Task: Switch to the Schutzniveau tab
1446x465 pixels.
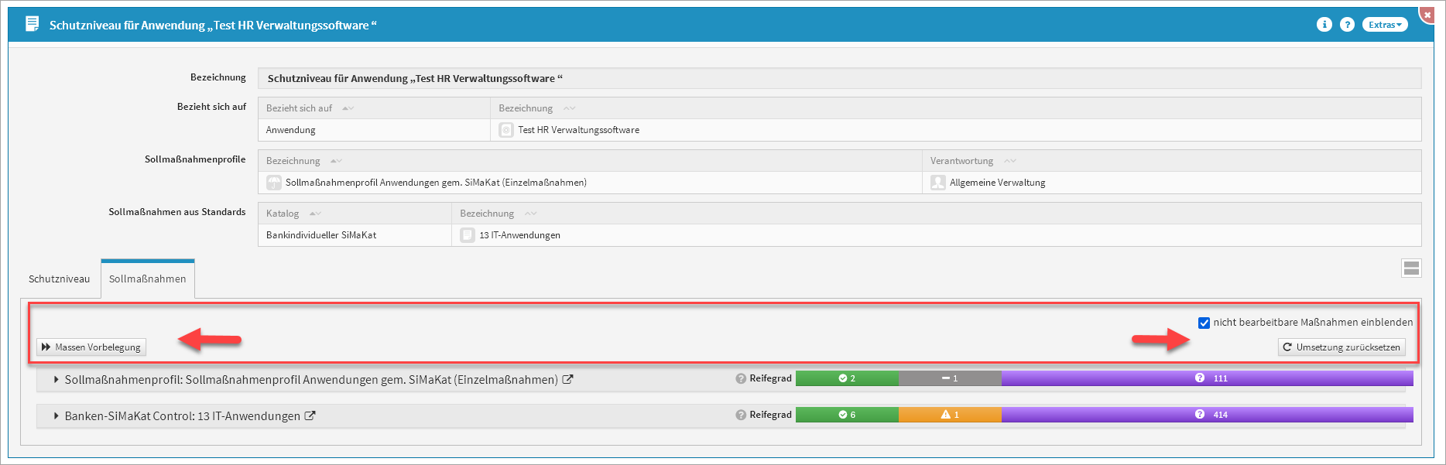Action: coord(59,279)
